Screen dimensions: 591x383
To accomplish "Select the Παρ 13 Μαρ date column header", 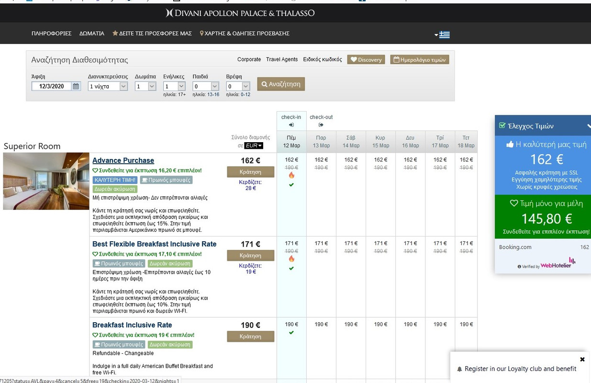I will 321,142.
